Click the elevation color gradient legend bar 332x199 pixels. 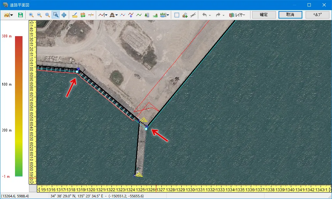[x=19, y=106]
